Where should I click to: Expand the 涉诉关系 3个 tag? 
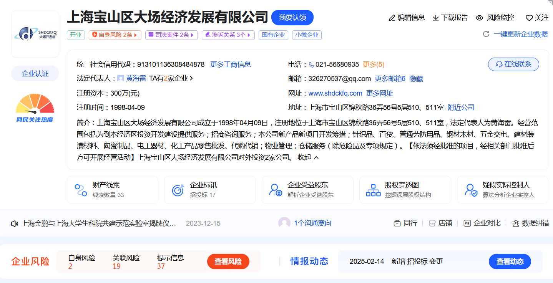coord(228,35)
